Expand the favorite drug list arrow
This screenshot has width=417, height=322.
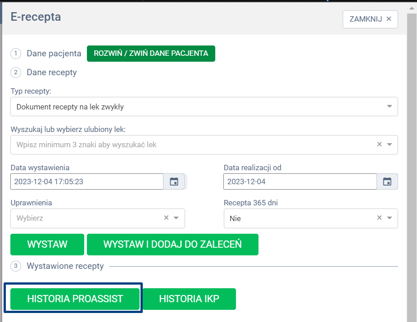pos(389,145)
